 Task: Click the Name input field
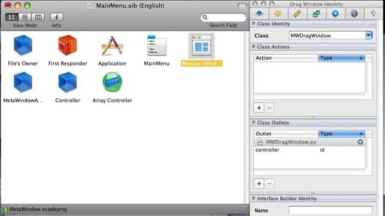pyautogui.click(x=331, y=210)
